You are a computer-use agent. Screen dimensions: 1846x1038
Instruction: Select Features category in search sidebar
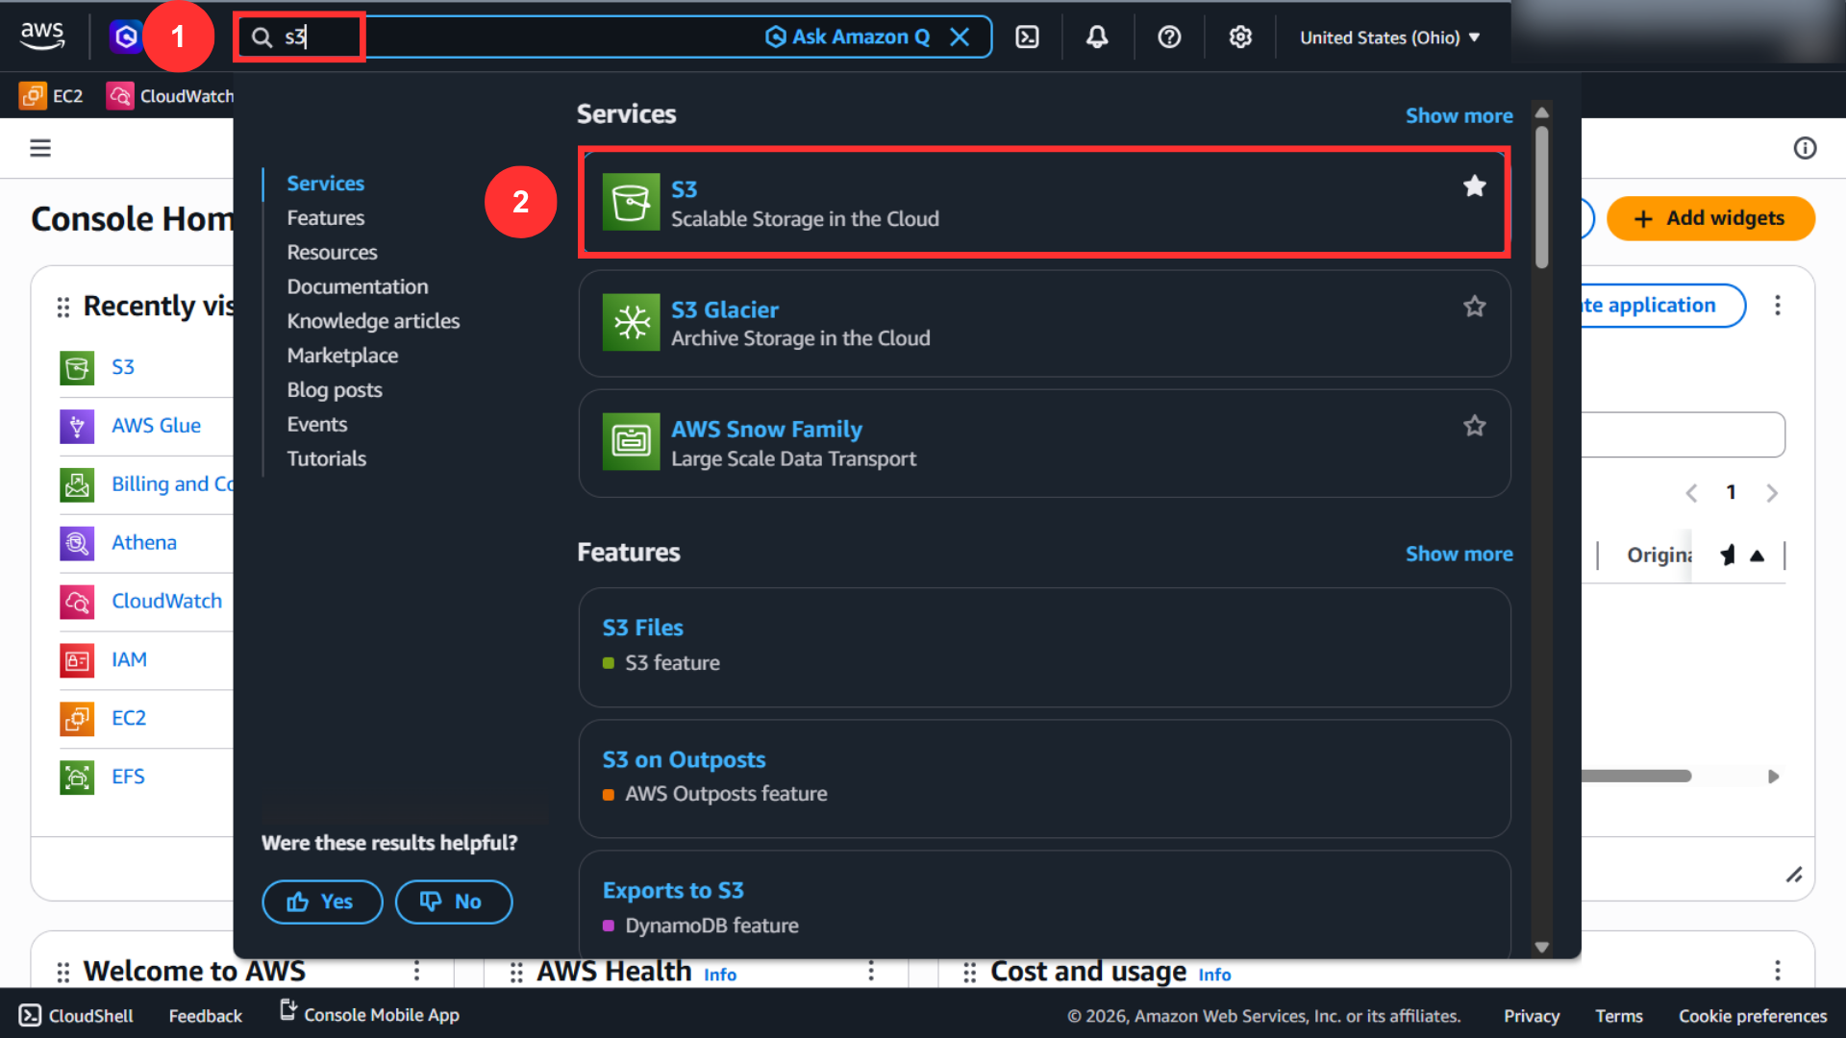325,217
